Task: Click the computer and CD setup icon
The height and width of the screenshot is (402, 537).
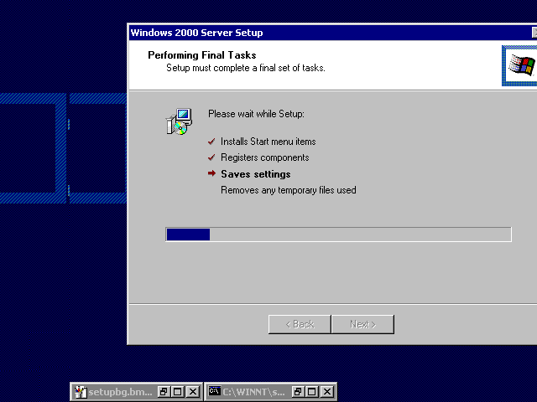Action: click(178, 121)
